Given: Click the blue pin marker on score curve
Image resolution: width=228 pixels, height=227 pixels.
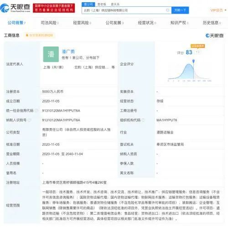Looking at the screenshot, I should pyautogui.click(x=193, y=61).
